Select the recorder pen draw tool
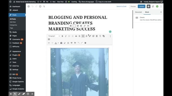Screen dimensions: 172x96 [19, 94]
